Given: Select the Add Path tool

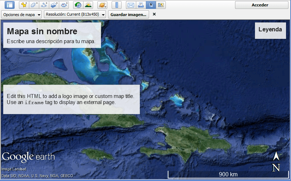Looking at the screenshot, I should point(44,5).
